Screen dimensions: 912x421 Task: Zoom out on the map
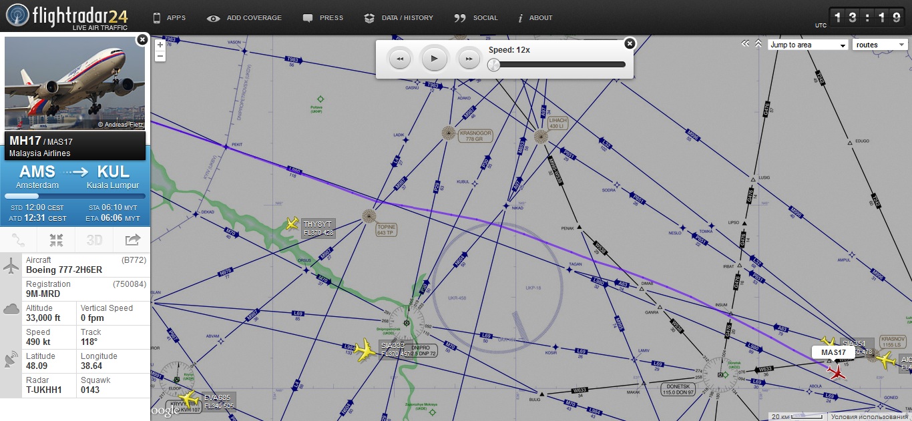coord(160,56)
